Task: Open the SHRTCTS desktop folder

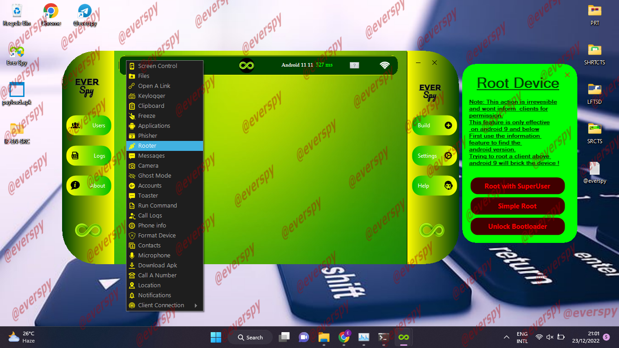Action: [x=595, y=54]
